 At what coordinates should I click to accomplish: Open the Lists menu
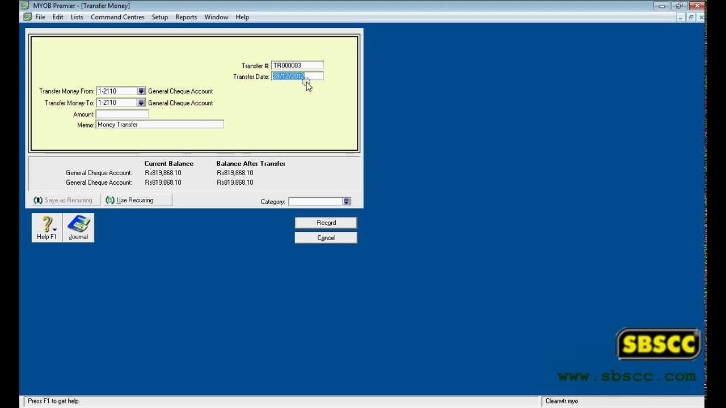pos(77,17)
